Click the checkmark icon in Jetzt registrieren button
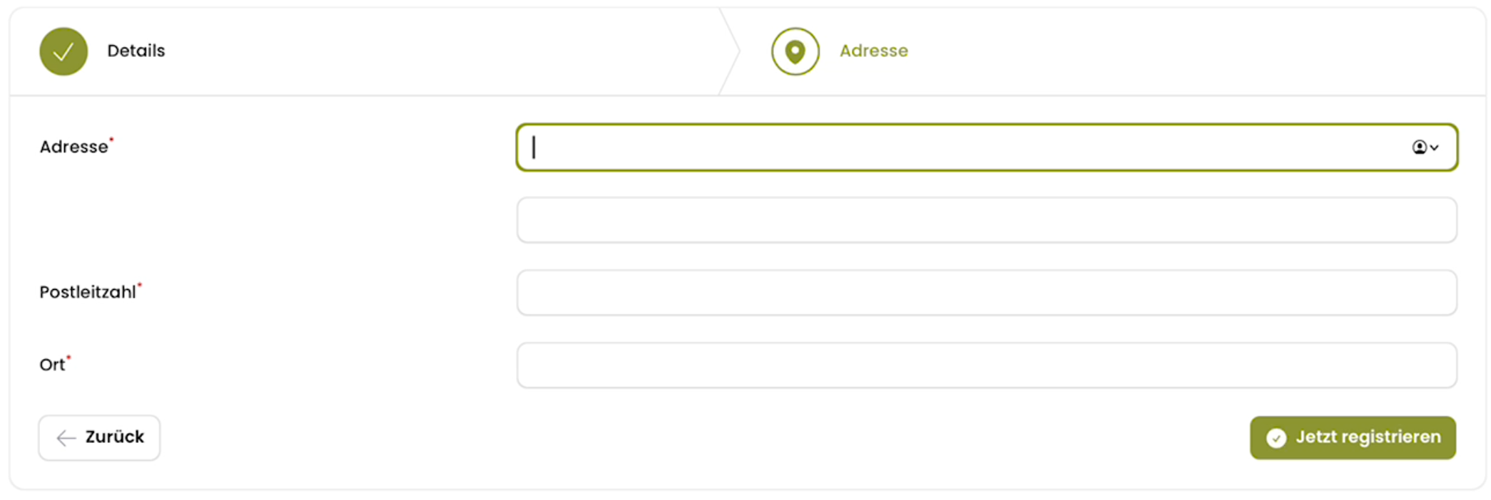Image resolution: width=1491 pixels, height=500 pixels. click(1276, 438)
